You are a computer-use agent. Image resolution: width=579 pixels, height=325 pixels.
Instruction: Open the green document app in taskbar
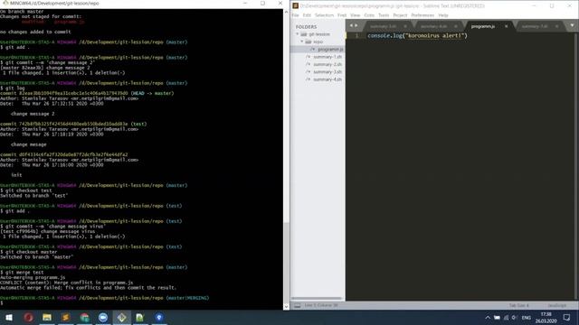139,317
